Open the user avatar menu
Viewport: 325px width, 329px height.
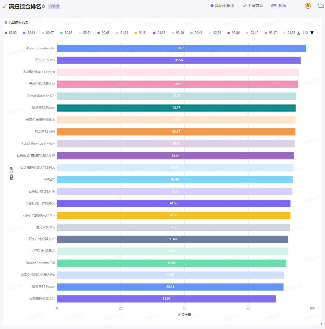tap(308, 6)
